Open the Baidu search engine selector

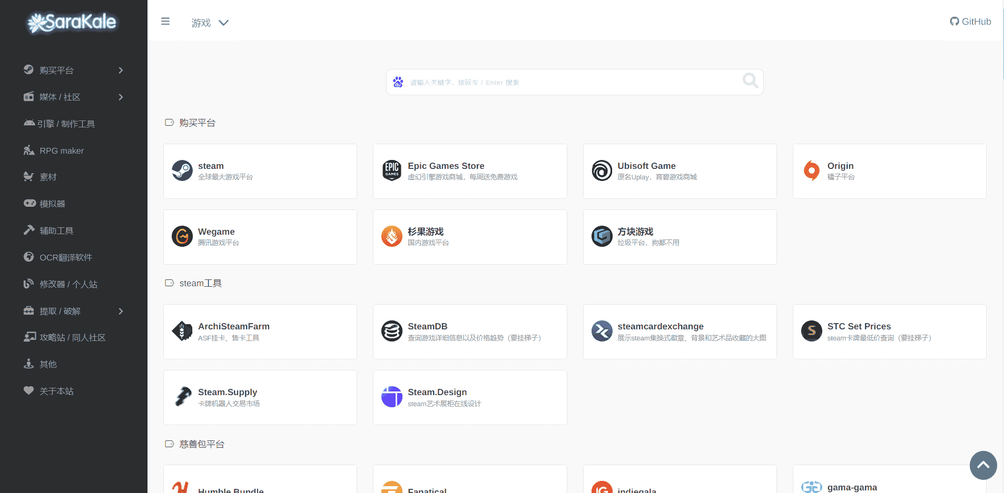click(398, 82)
